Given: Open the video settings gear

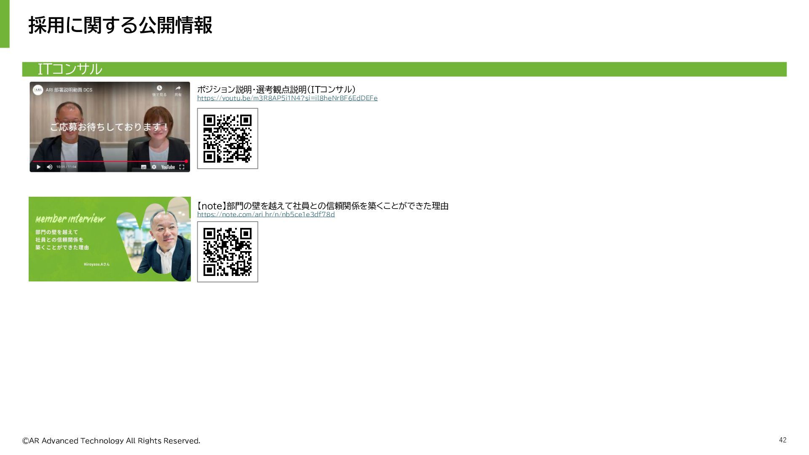Looking at the screenshot, I should point(154,167).
